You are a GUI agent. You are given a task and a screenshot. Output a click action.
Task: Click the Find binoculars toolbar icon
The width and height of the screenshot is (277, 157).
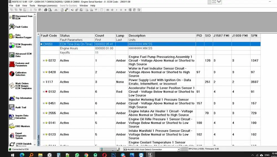(x=56, y=10)
